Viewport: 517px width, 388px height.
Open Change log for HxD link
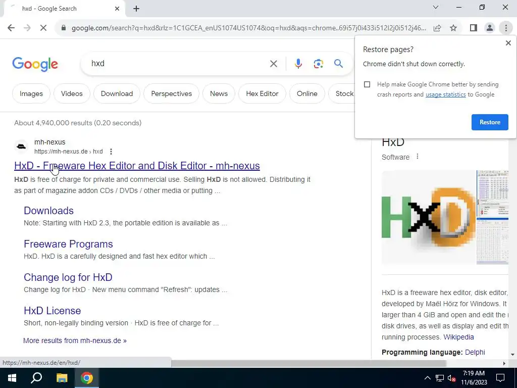[68, 277]
